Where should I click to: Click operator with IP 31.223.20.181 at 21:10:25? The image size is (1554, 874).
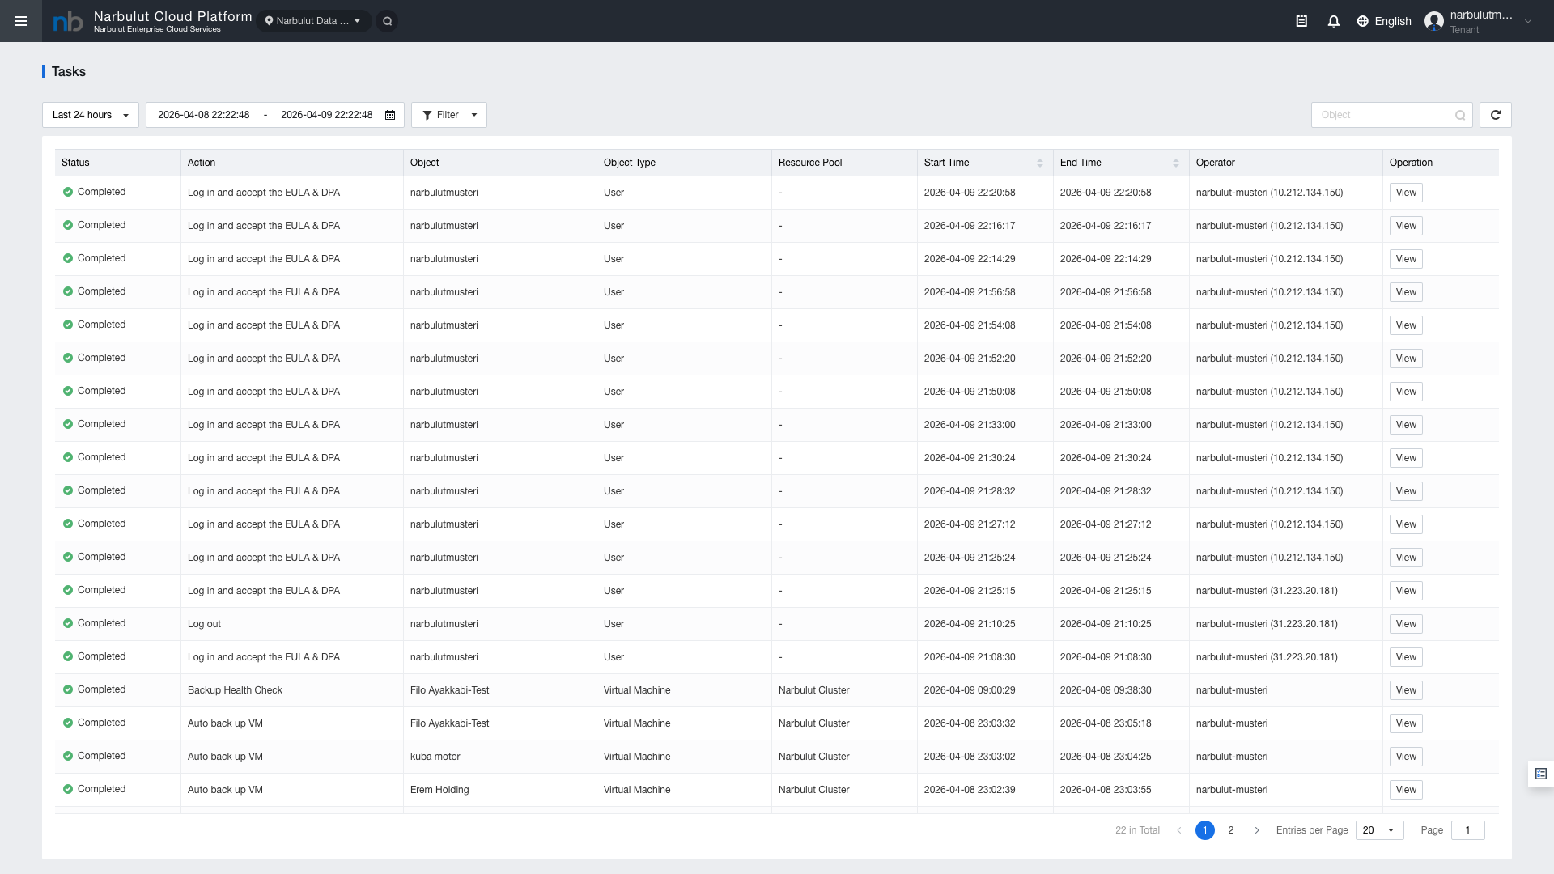1267,624
